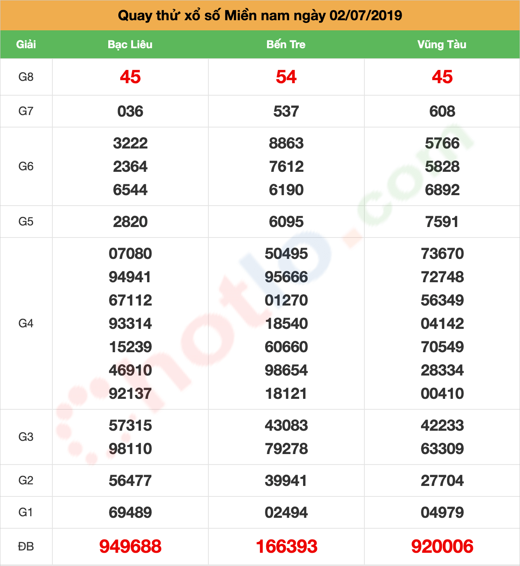Pick G4 number 93314
This screenshot has width=520, height=566.
pos(130,324)
